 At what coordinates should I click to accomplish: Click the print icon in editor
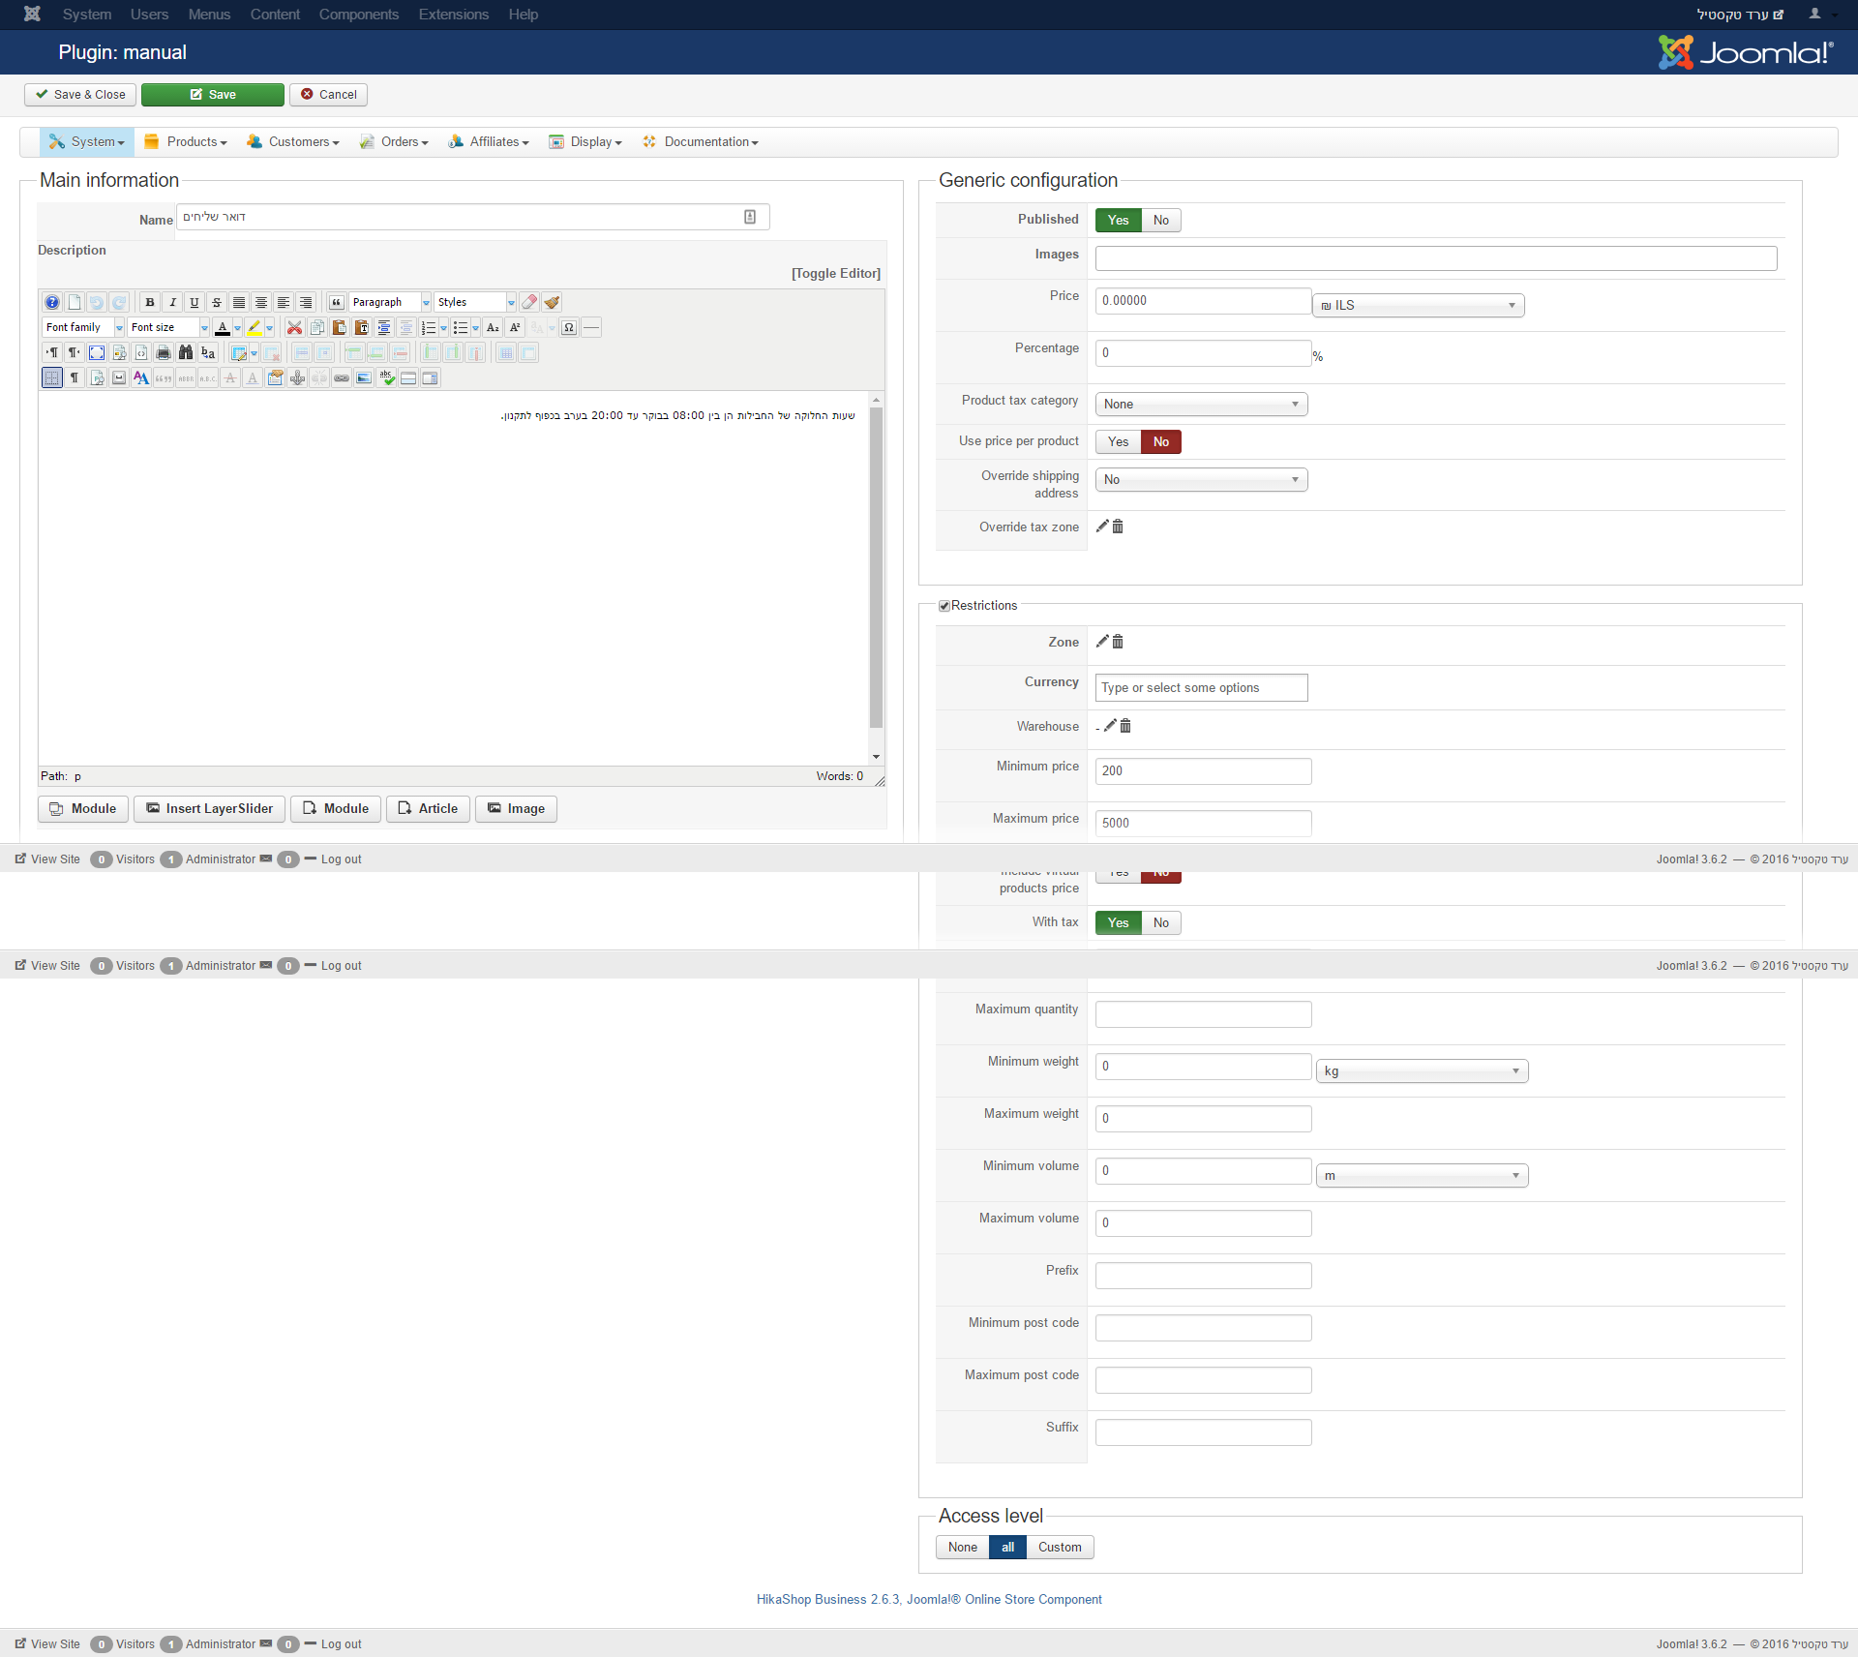(x=164, y=352)
